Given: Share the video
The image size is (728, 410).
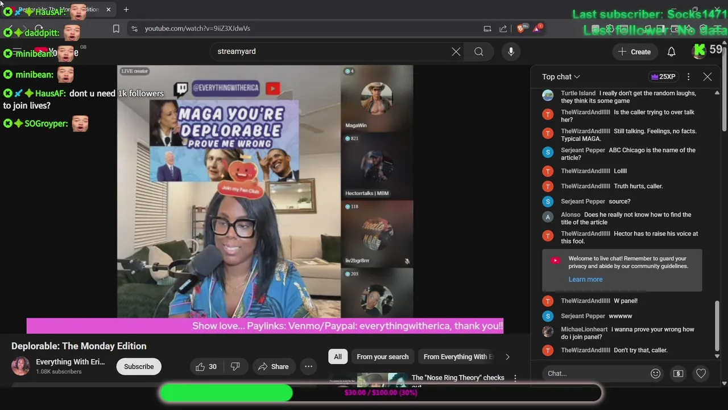Looking at the screenshot, I should pos(273,367).
